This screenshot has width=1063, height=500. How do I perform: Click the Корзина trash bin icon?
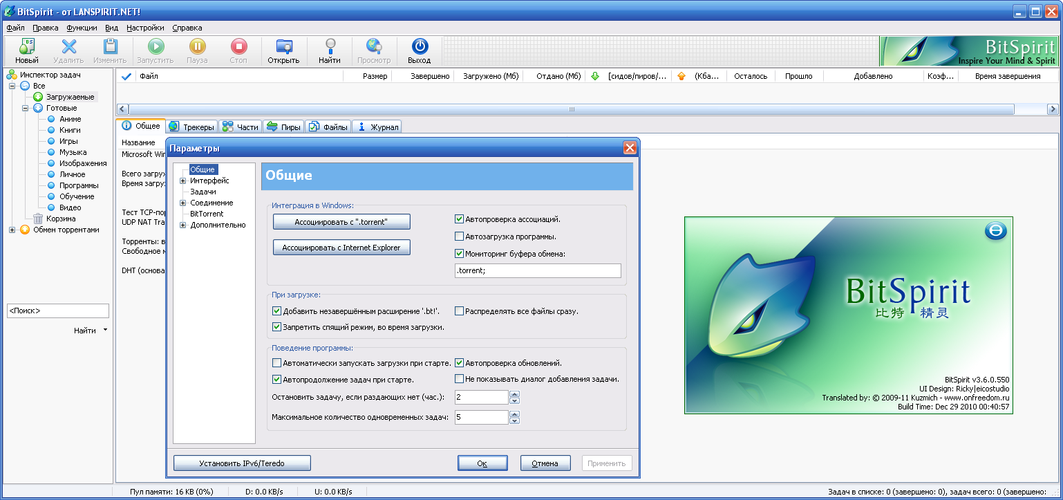[38, 219]
